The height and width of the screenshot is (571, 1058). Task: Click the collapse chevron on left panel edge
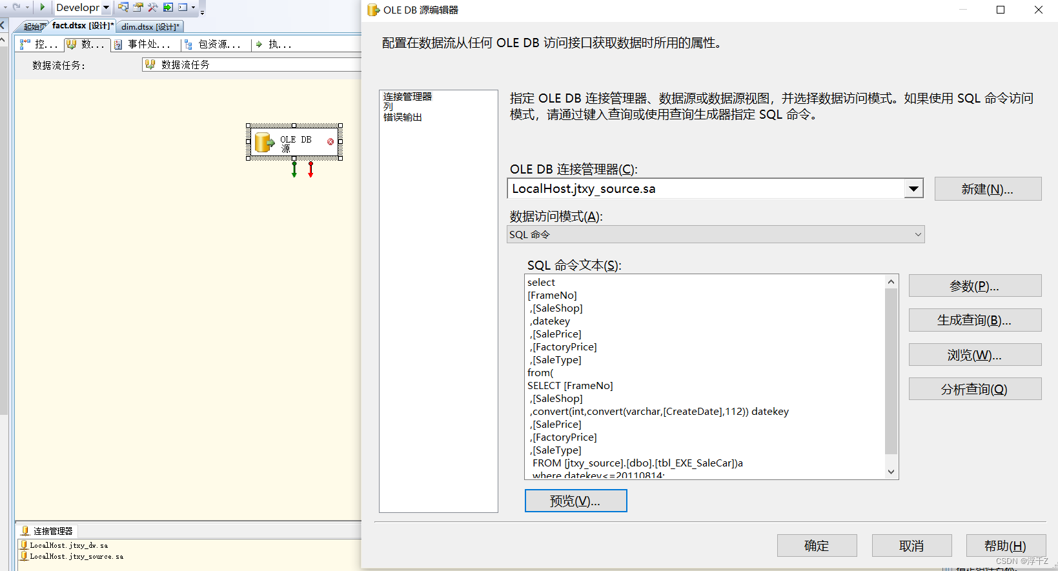pos(3,26)
